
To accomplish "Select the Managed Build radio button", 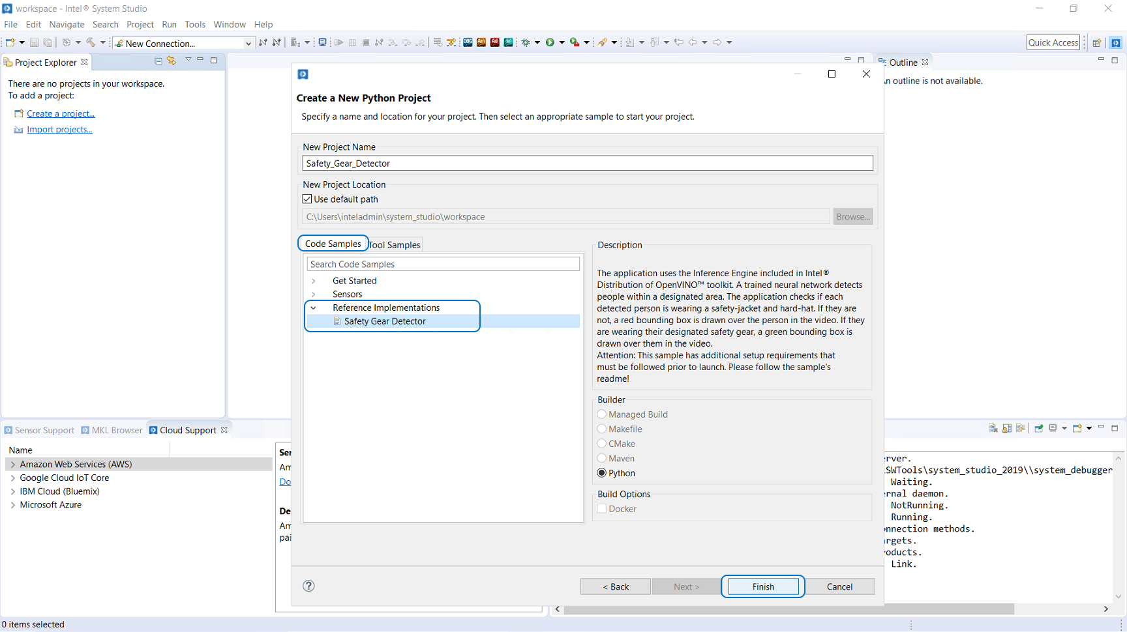I will pos(602,414).
